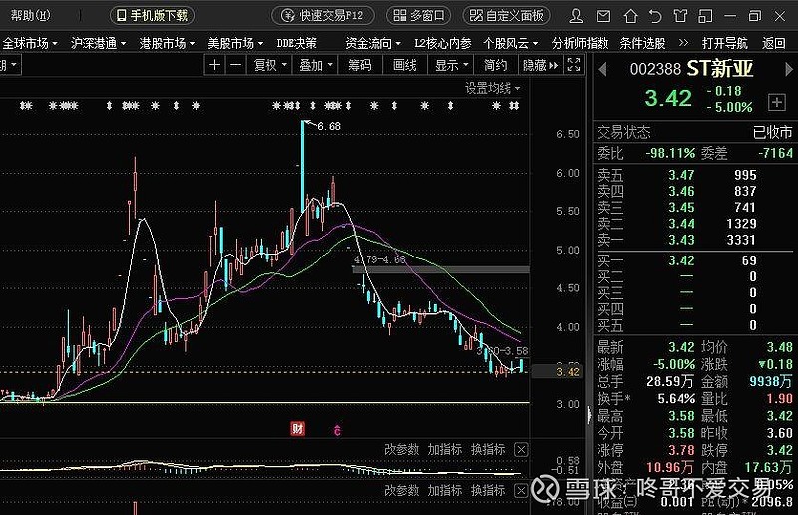Image resolution: width=798 pixels, height=515 pixels.
Task: Click the pink C marker below chart
Action: point(337,431)
